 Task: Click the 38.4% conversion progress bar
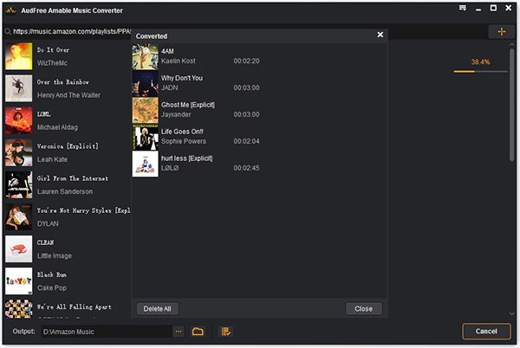tap(480, 71)
